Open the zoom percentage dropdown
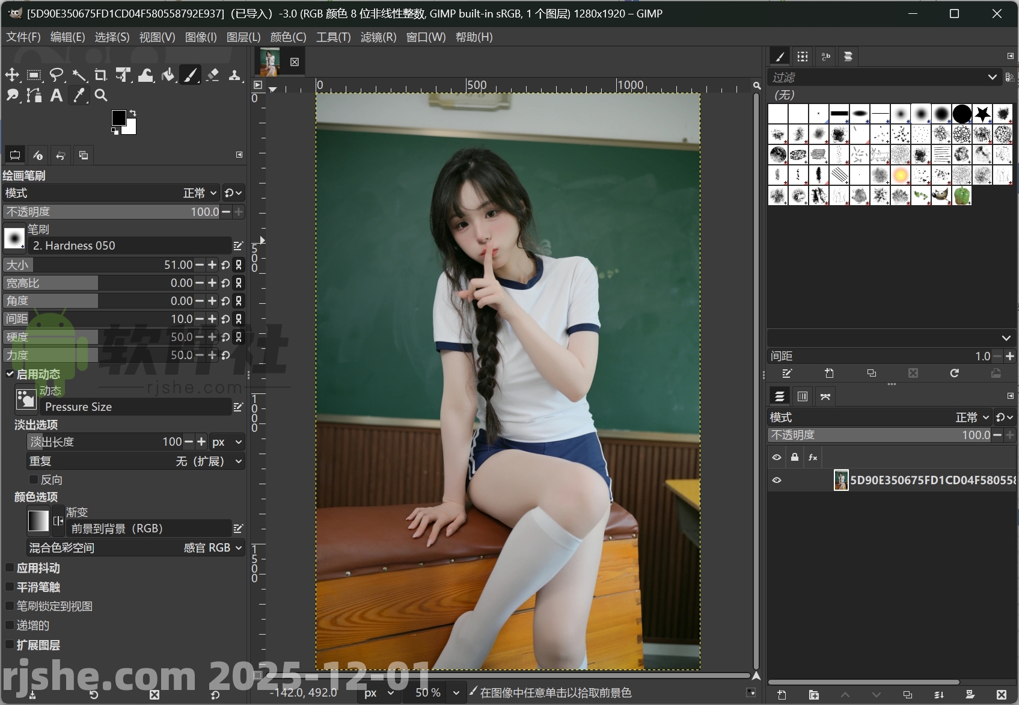The height and width of the screenshot is (705, 1019). point(436,692)
